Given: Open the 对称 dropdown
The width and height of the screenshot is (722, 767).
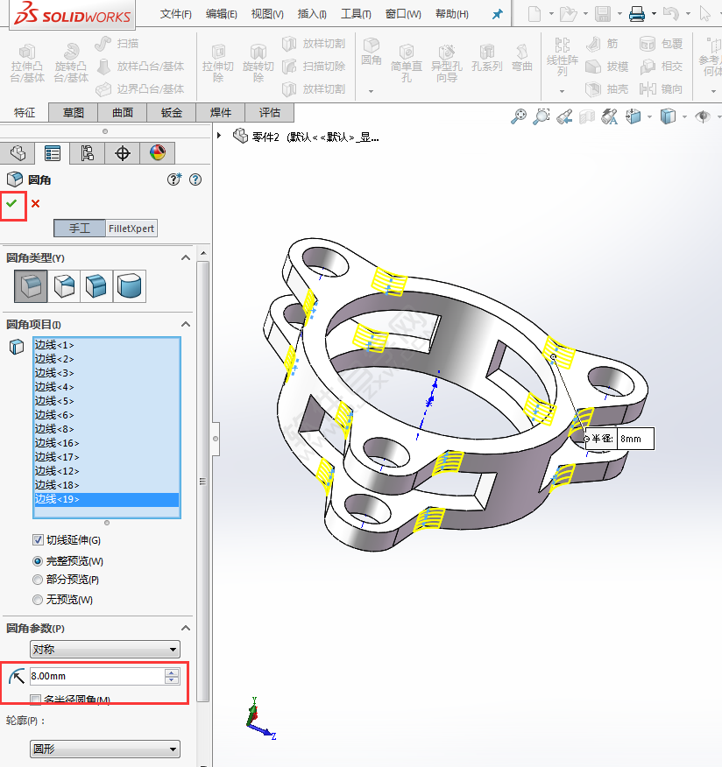Looking at the screenshot, I should (x=105, y=650).
